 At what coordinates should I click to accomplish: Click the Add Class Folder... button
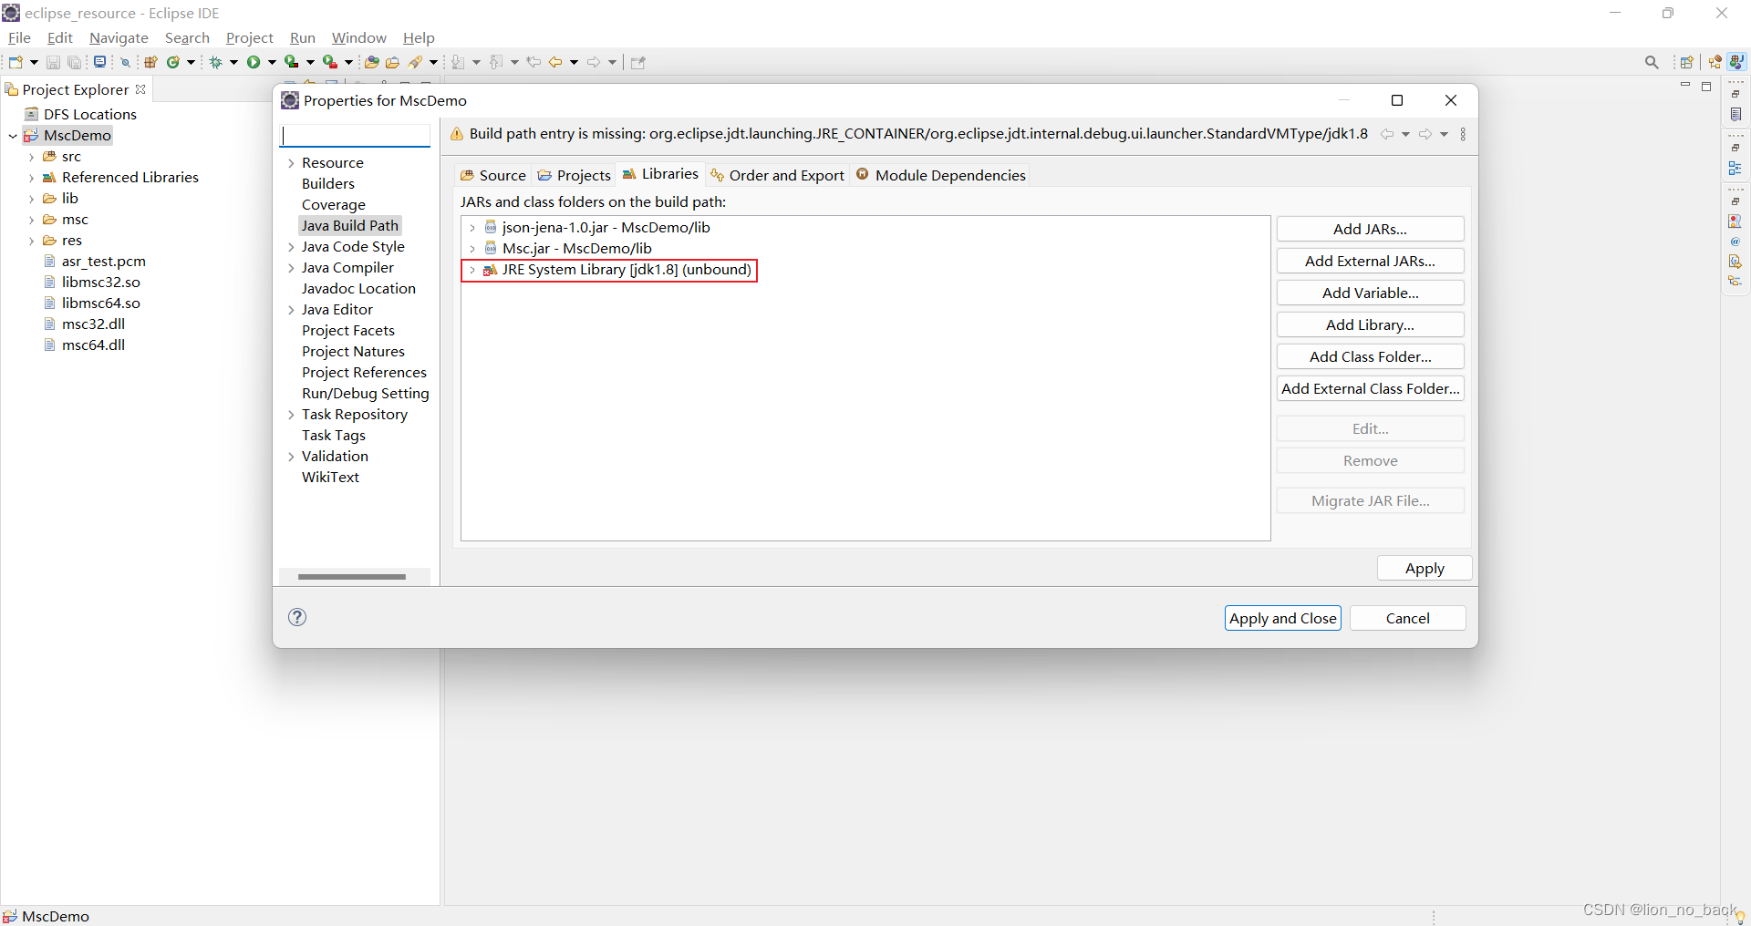pos(1370,356)
